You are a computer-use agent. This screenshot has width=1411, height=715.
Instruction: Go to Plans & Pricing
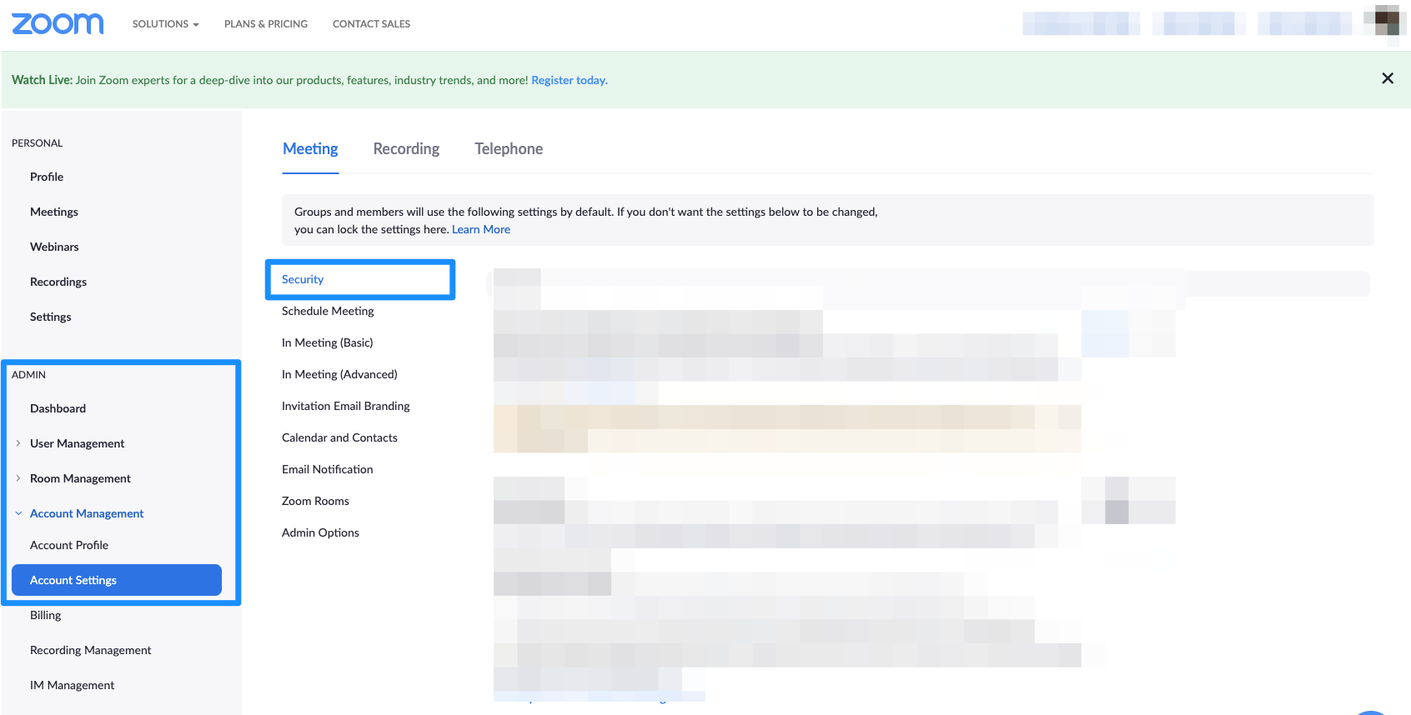[x=266, y=24]
